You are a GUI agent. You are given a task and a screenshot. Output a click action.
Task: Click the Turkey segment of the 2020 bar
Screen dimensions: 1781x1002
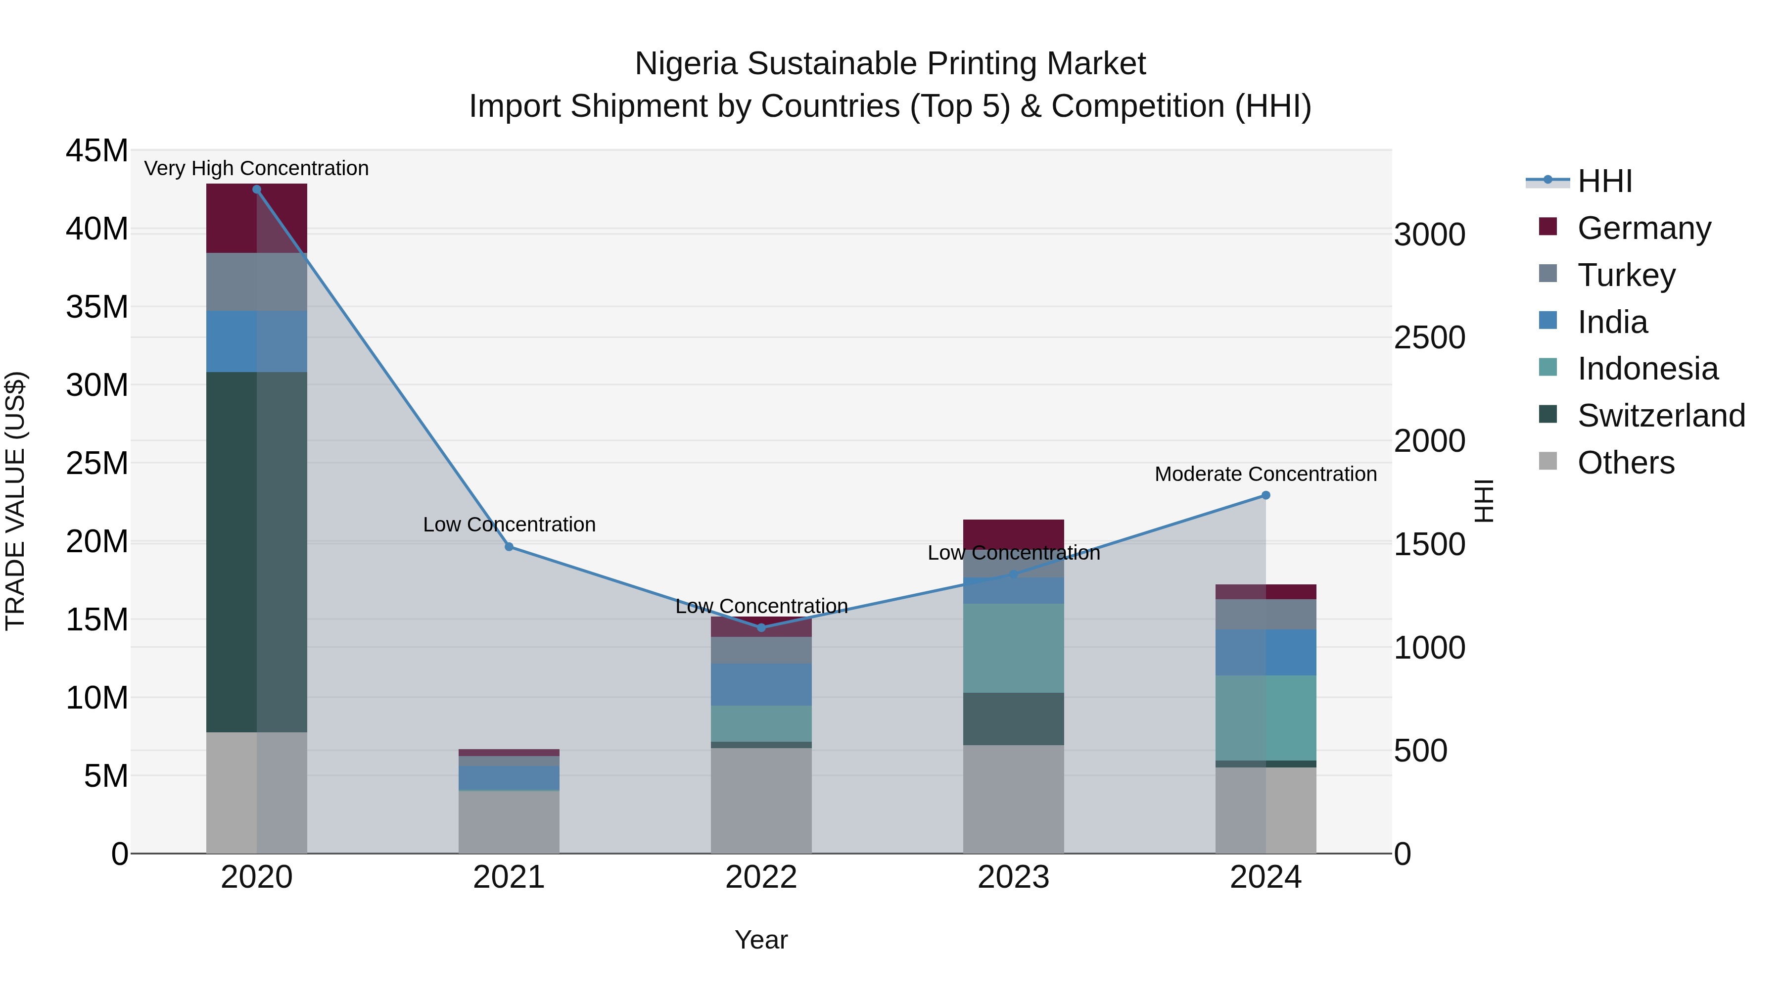click(256, 282)
